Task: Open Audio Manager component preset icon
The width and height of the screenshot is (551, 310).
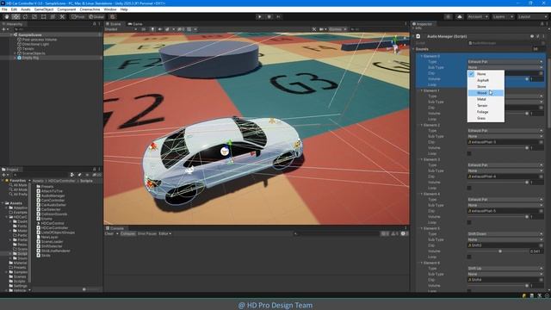Action: pyautogui.click(x=538, y=36)
